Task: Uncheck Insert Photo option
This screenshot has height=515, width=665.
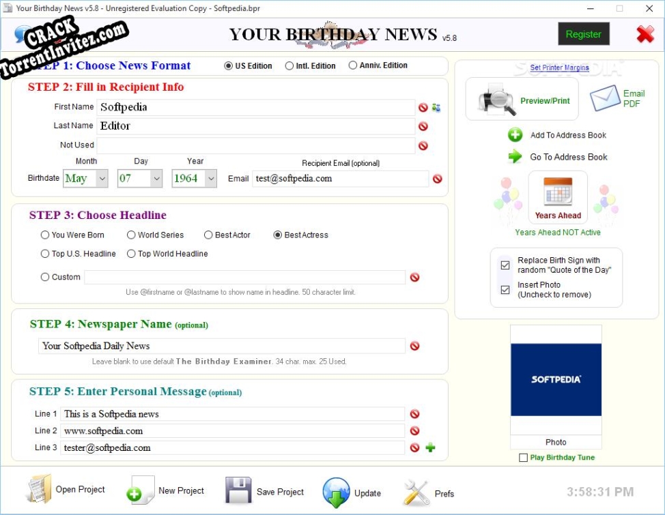Action: tap(504, 290)
